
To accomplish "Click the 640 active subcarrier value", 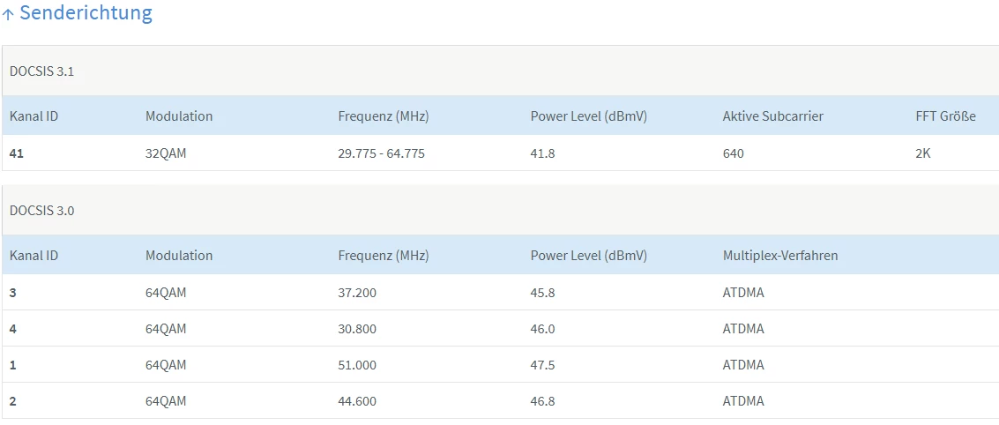I will [733, 153].
